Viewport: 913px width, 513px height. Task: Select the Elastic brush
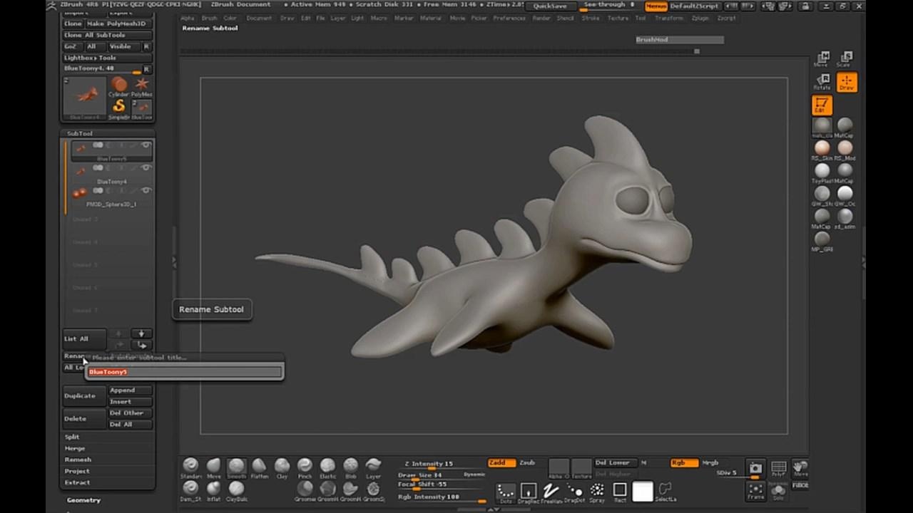(327, 467)
